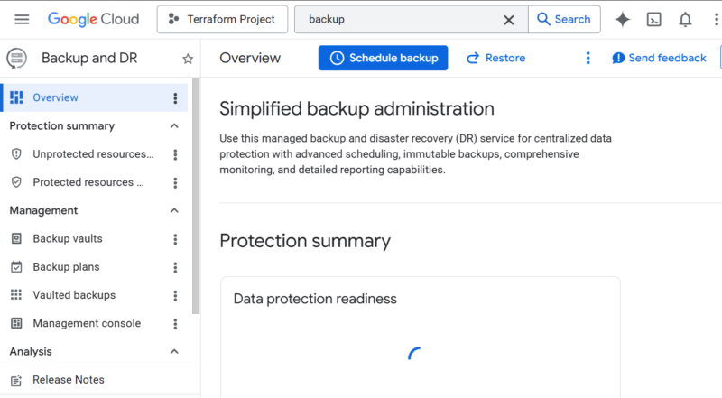Open options menu for Protected resources
722x398 pixels.
coord(175,183)
